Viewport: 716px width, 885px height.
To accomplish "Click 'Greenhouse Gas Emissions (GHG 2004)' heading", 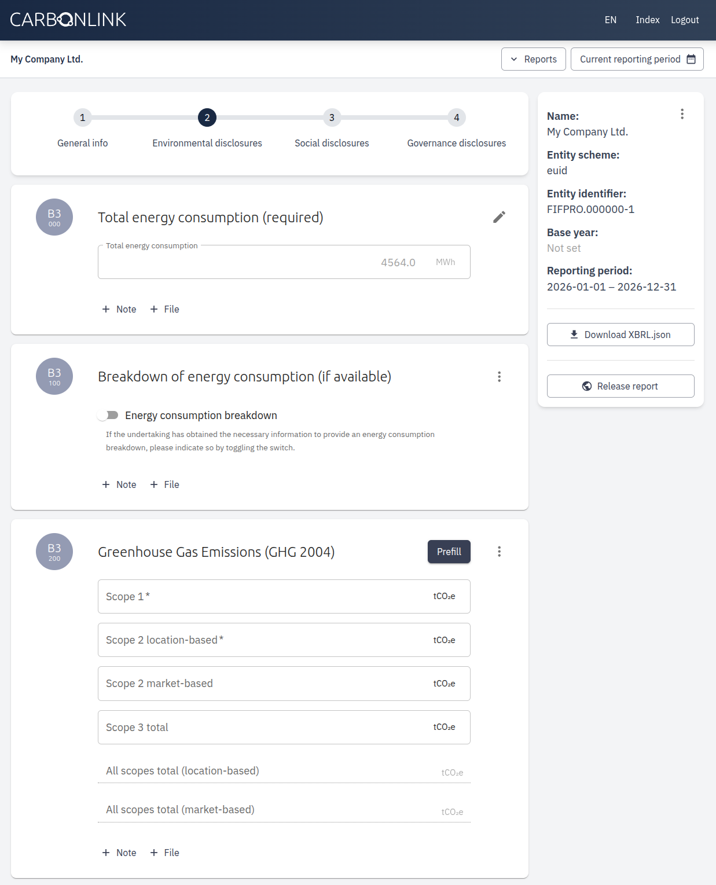I will pos(216,552).
